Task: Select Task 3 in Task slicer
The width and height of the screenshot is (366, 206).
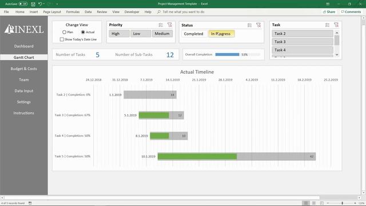Action: click(303, 42)
